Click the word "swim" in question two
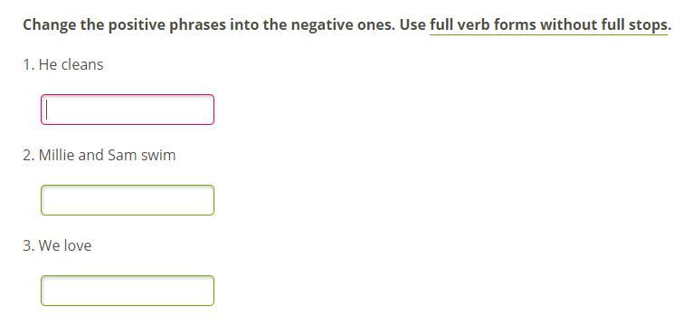Viewport: 683px width, 326px height. click(x=158, y=155)
